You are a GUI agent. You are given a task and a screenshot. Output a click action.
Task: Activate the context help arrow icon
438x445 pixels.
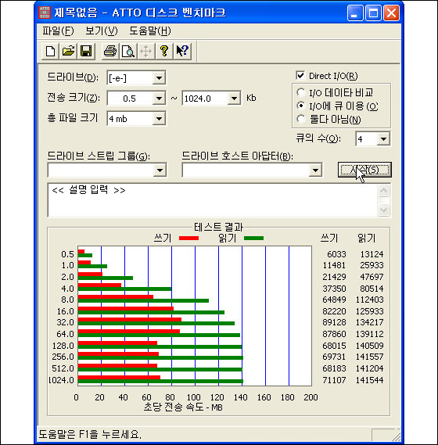tap(182, 51)
